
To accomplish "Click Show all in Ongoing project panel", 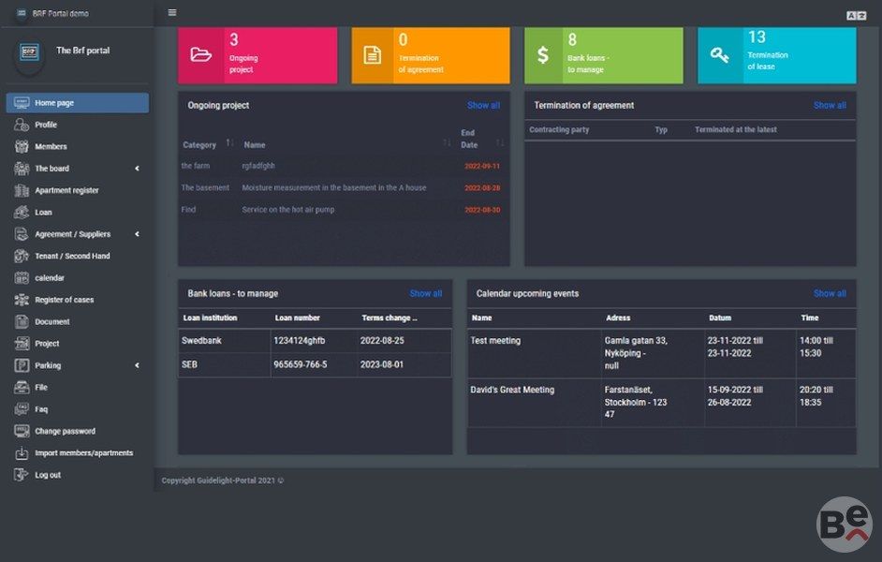I will [x=483, y=106].
